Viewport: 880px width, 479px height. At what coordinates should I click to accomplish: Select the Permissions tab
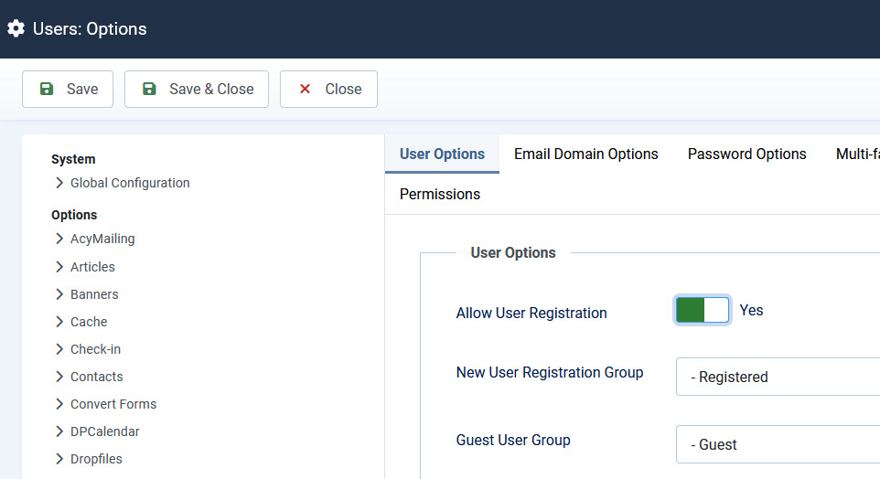point(440,194)
